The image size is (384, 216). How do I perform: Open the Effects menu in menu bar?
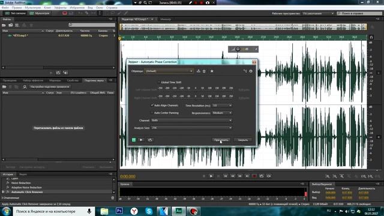(60, 8)
